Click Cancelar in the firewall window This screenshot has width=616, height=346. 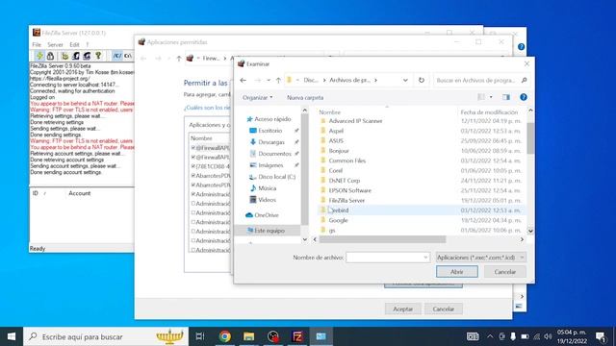click(x=443, y=309)
